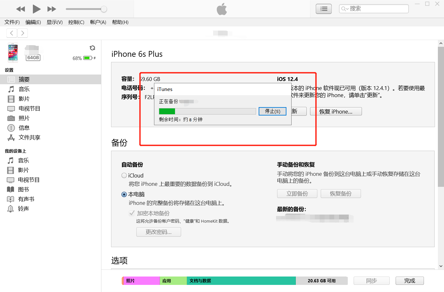Click the scrollbar up arrow

pyautogui.click(x=441, y=43)
